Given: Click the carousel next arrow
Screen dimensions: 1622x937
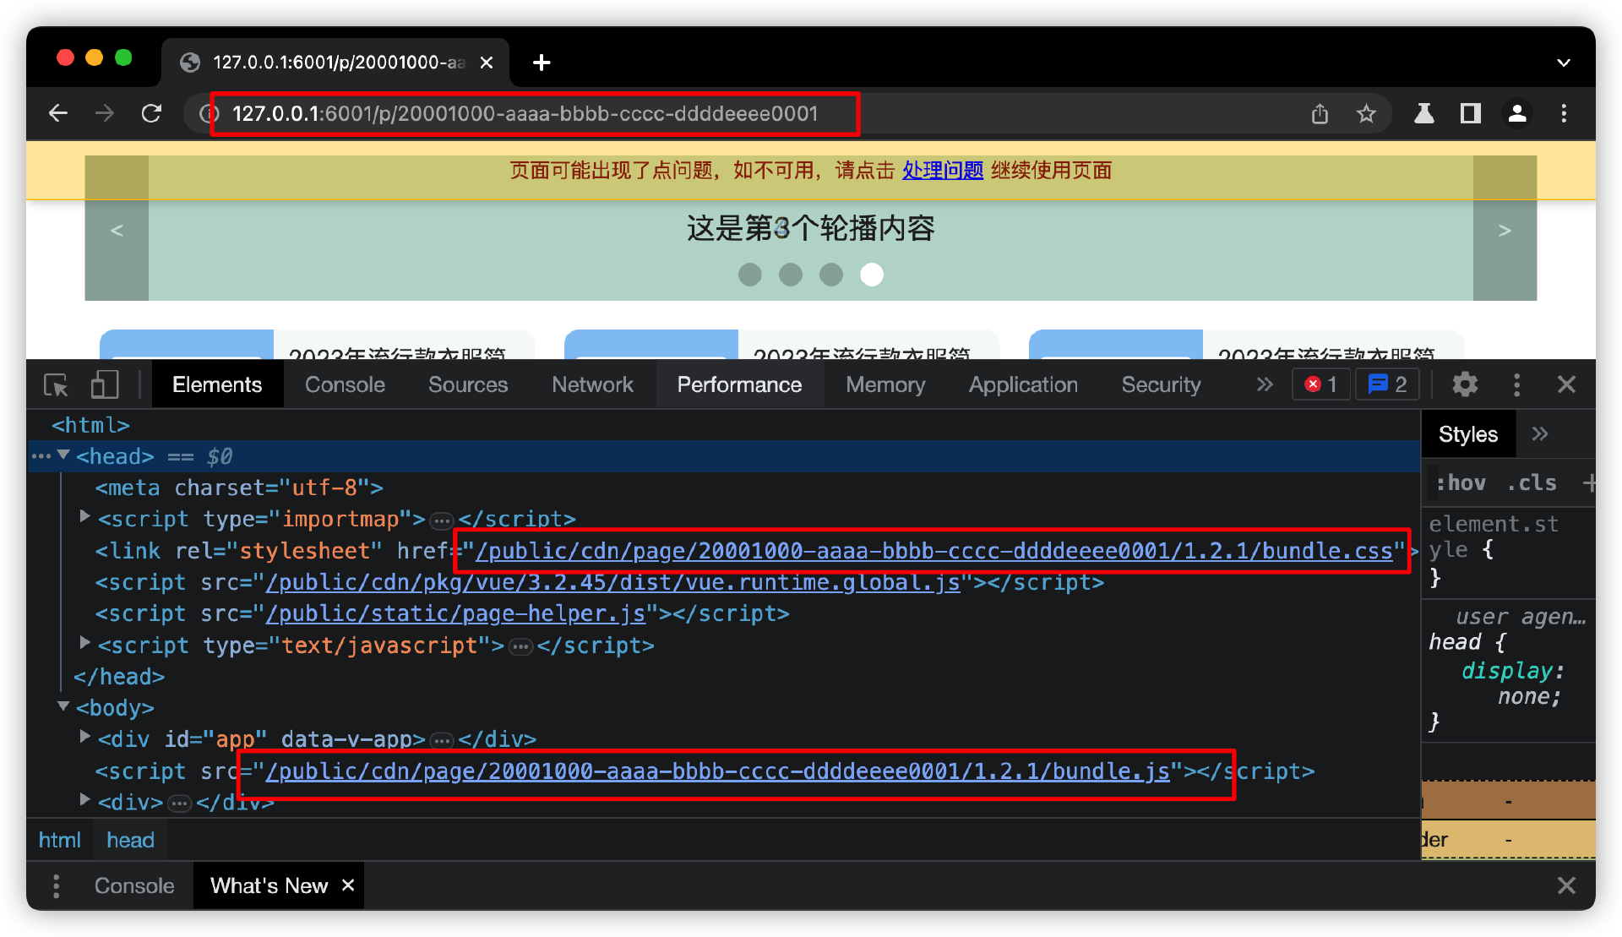Looking at the screenshot, I should tap(1504, 230).
